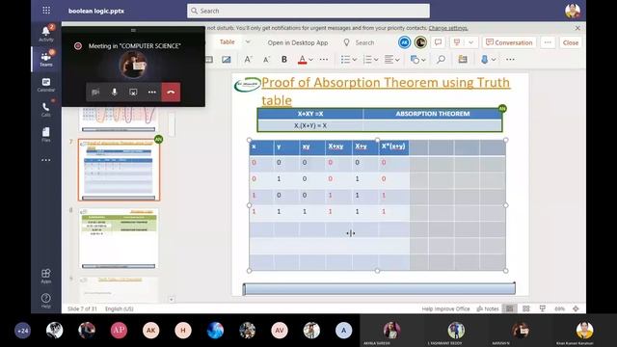The height and width of the screenshot is (347, 617).
Task: Toggle bold formatting
Action: 284,60
